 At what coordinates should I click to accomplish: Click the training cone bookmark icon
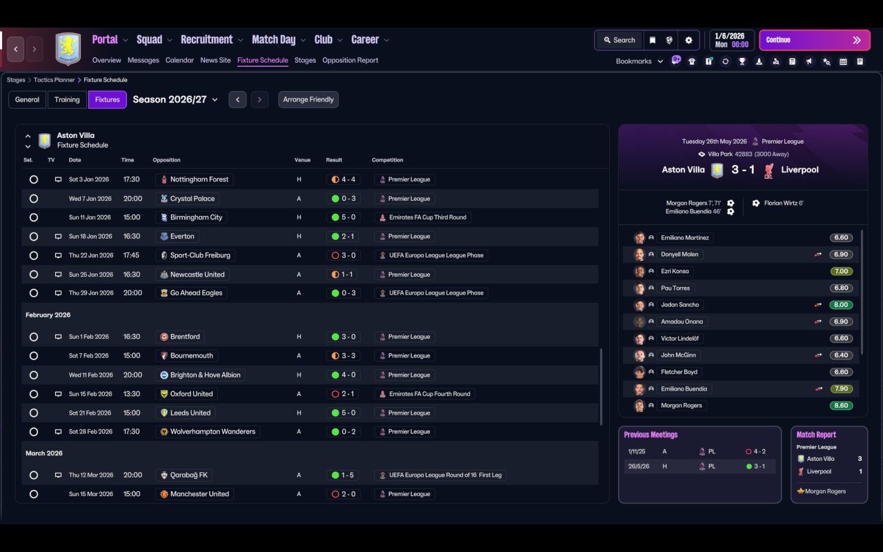point(759,61)
